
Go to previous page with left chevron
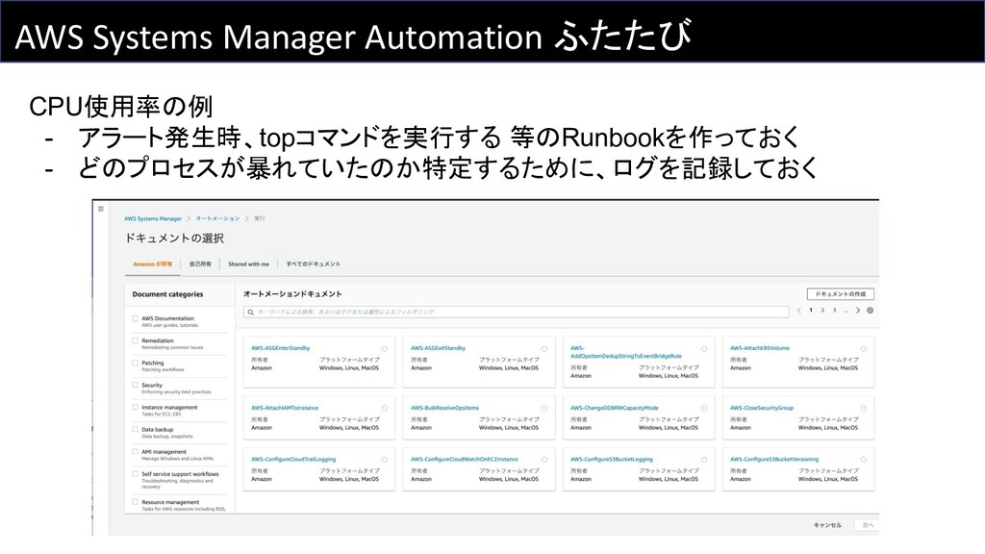click(x=799, y=311)
